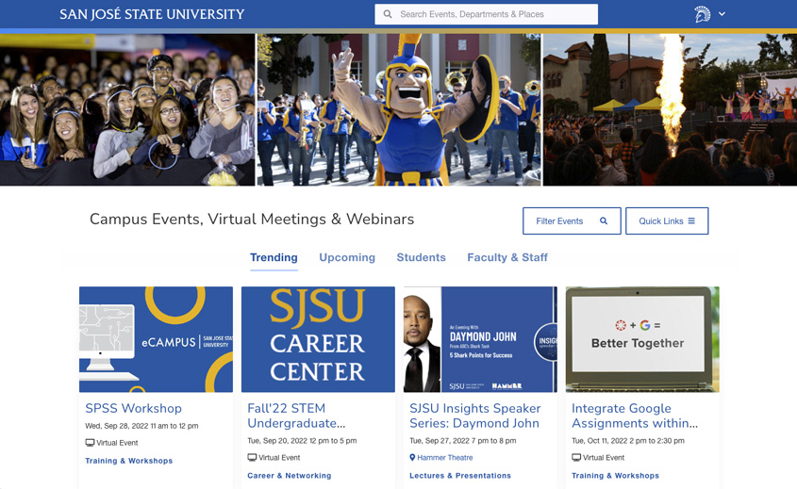Open the Filter Events button

coord(572,221)
